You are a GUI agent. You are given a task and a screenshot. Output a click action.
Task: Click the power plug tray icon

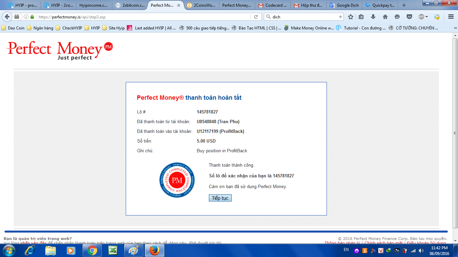coord(405,250)
